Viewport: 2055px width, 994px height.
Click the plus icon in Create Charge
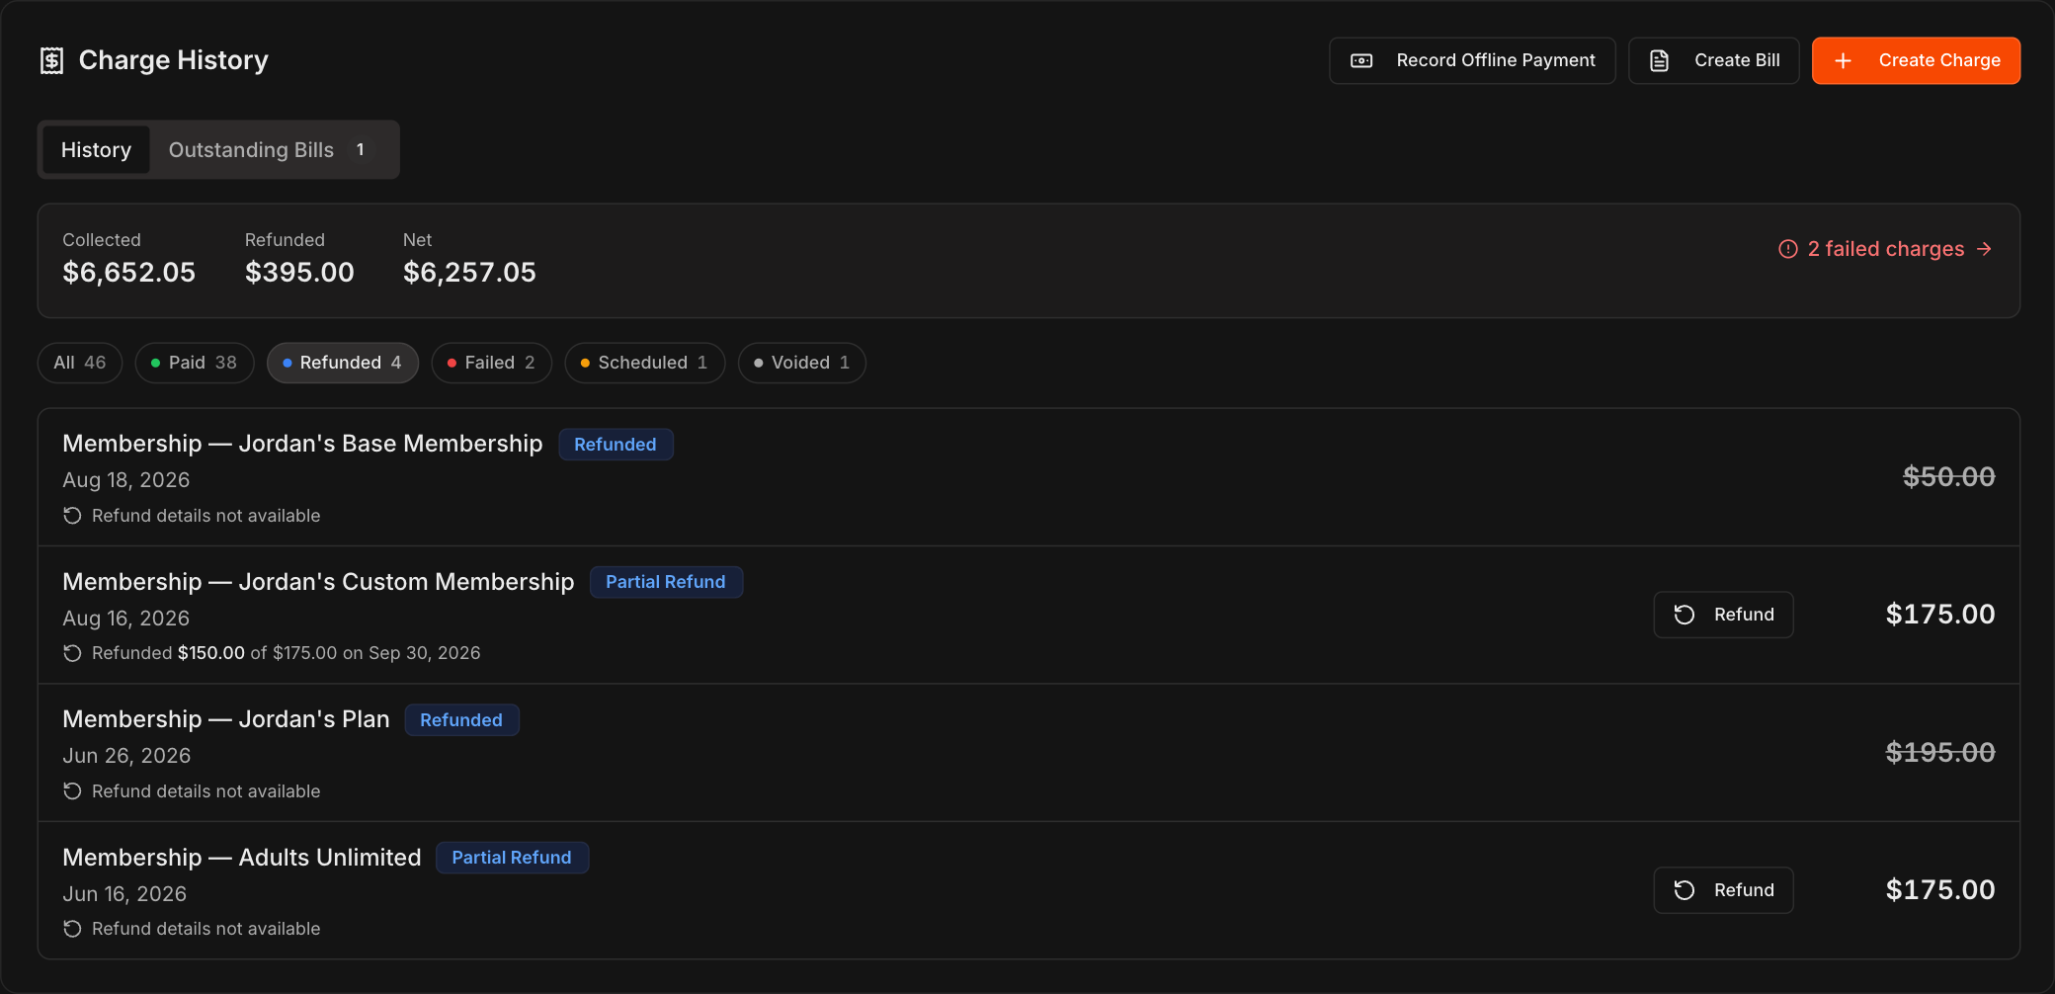(x=1843, y=60)
